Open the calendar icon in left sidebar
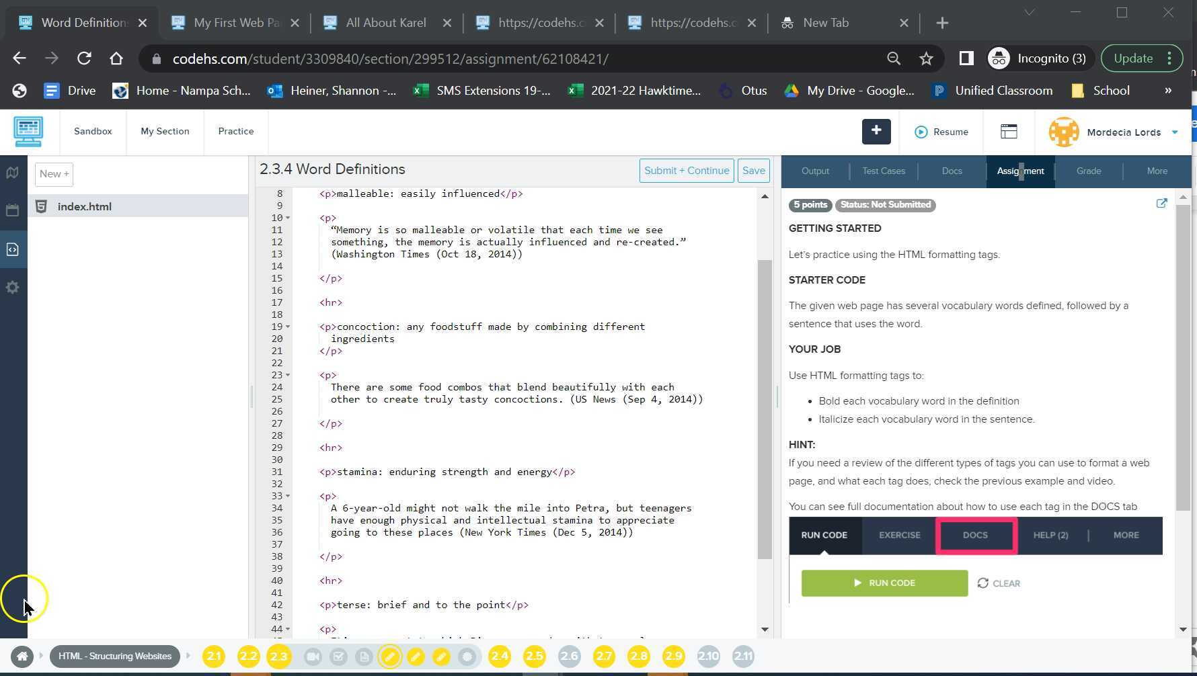The width and height of the screenshot is (1197, 676). tap(12, 209)
